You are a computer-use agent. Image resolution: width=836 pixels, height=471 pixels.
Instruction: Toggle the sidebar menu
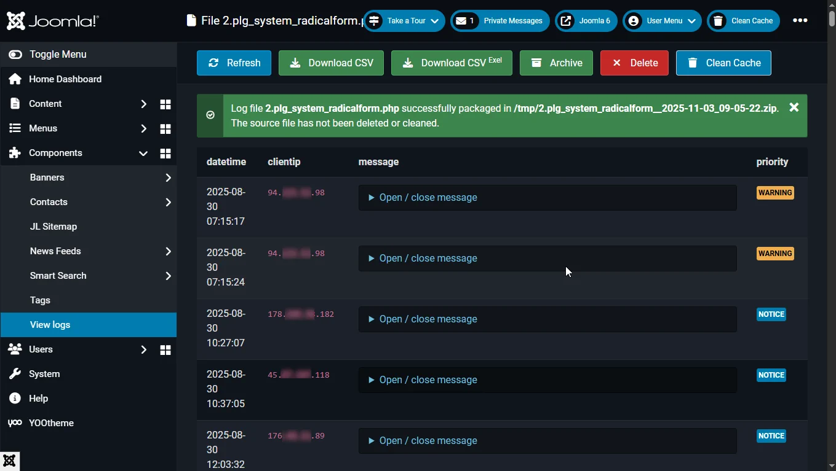tap(57, 55)
